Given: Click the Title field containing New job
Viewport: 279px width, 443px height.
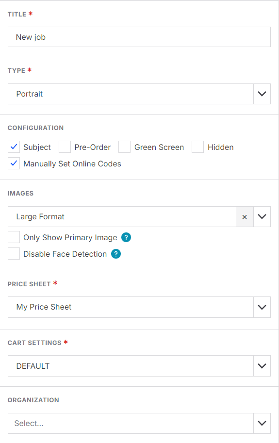Looking at the screenshot, I should [139, 37].
